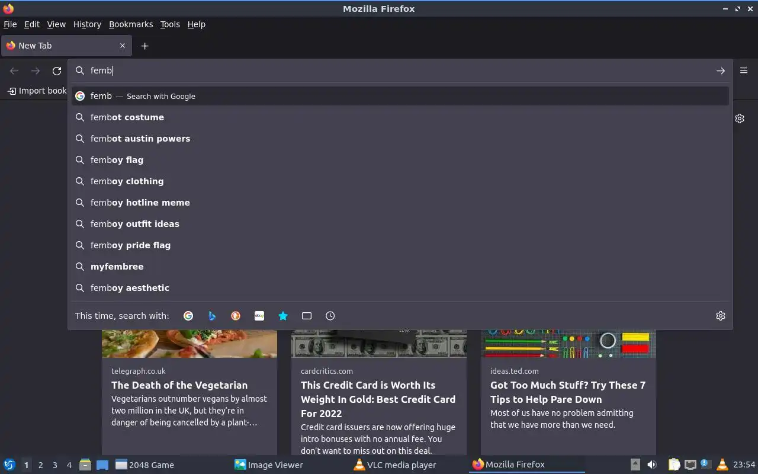
Task: Open the system start menu icon
Action: 9,465
